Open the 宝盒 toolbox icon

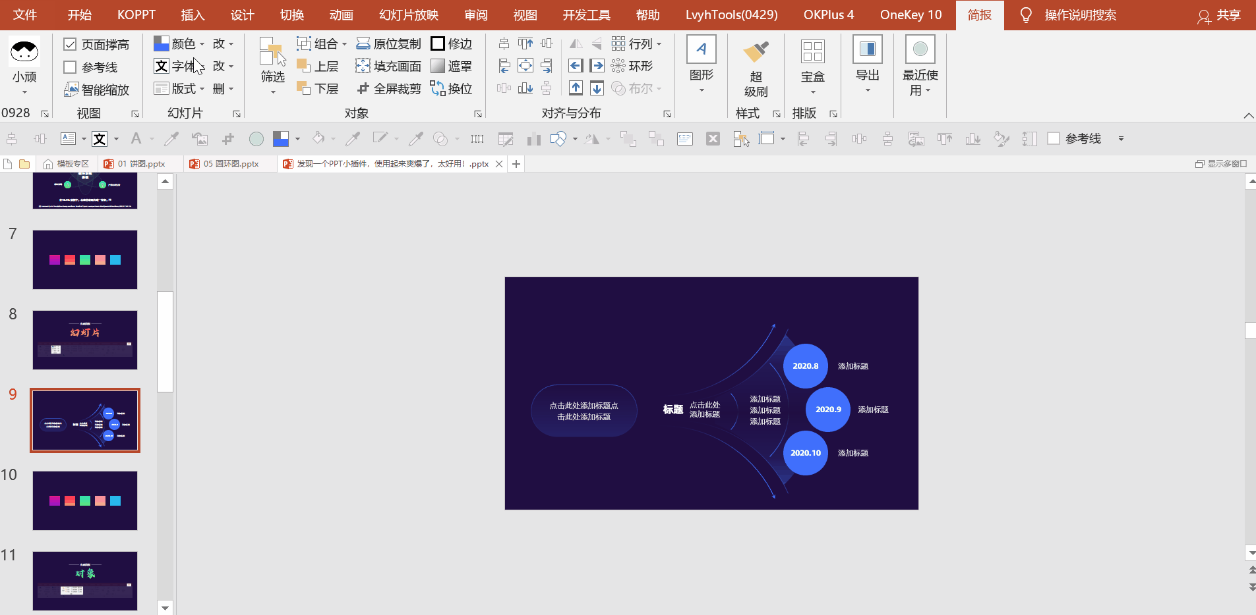pyautogui.click(x=812, y=52)
